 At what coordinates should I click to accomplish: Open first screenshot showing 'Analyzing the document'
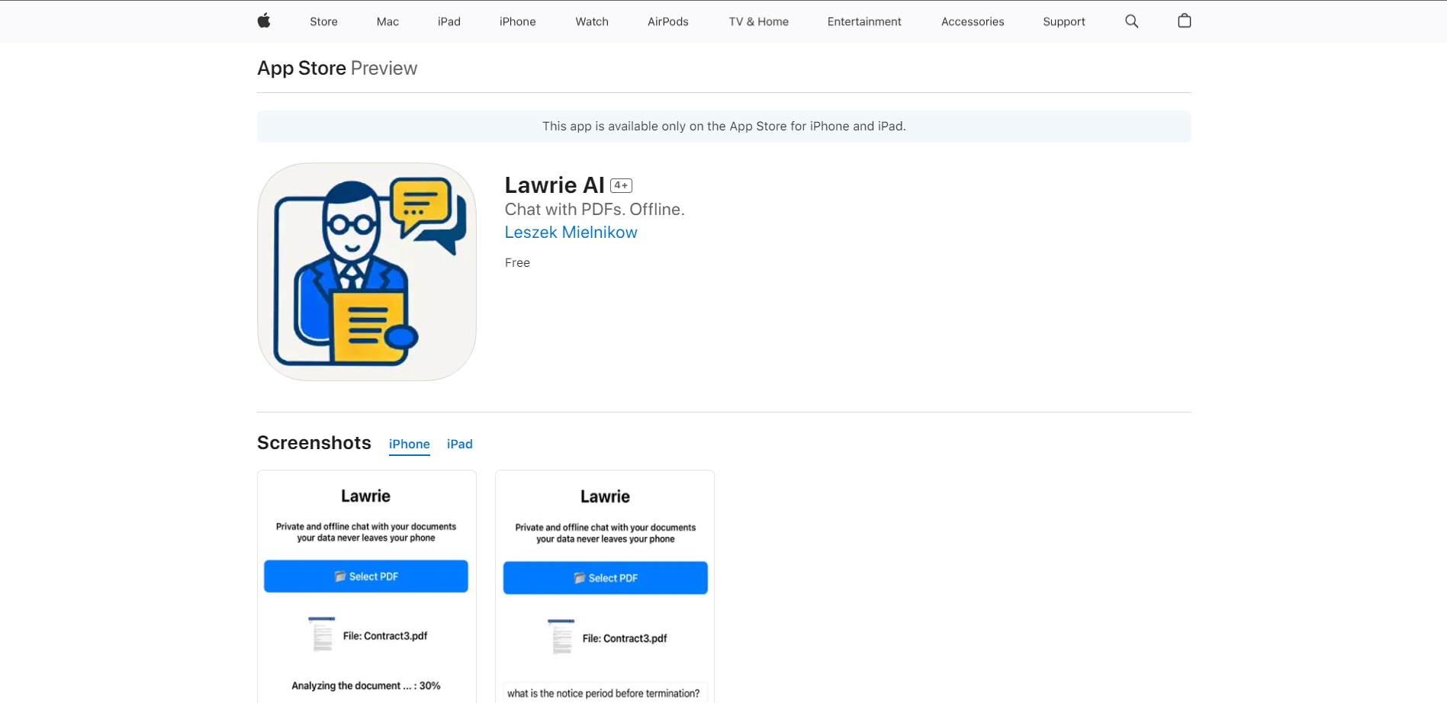point(367,586)
